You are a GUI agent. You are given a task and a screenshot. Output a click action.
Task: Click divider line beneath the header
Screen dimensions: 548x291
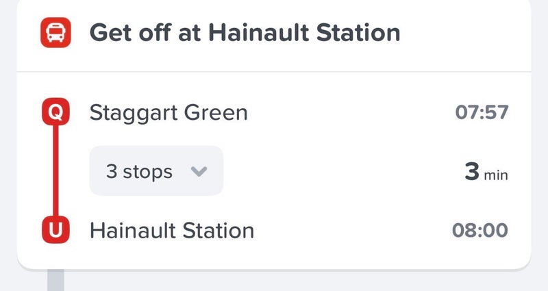click(274, 71)
